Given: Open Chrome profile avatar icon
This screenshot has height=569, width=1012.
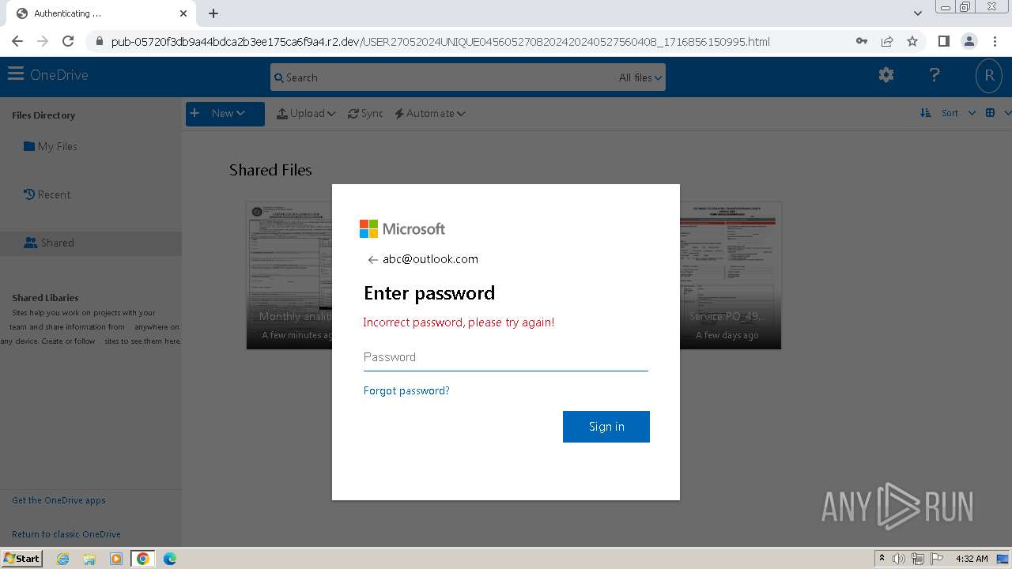Looking at the screenshot, I should [969, 41].
